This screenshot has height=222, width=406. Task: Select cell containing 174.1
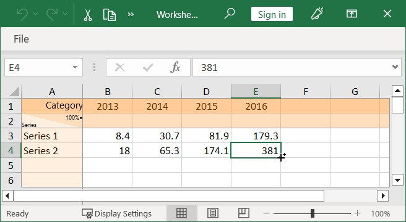point(206,150)
